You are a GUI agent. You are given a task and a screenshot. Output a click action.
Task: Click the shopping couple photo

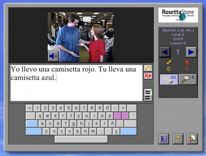tap(81, 37)
